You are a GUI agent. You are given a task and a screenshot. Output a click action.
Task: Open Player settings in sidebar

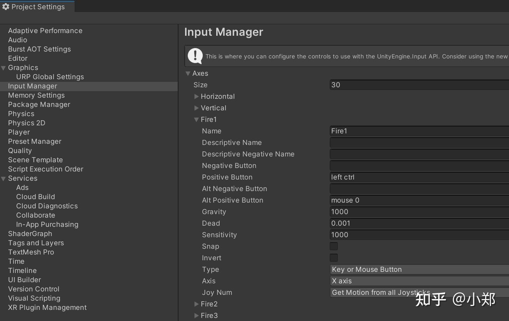pyautogui.click(x=19, y=132)
